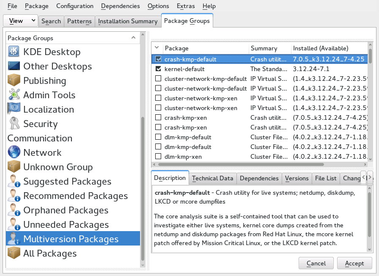Open the View dropdown menu
The width and height of the screenshot is (379, 276).
click(x=21, y=21)
